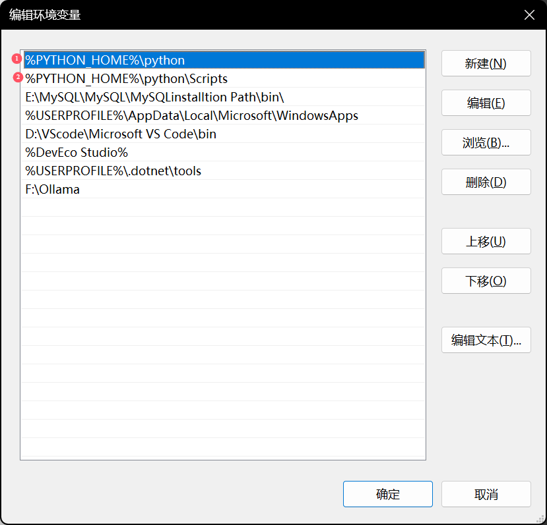Screen dimensions: 547x525
Task: Cancel the dialog with 取消
Action: click(486, 493)
